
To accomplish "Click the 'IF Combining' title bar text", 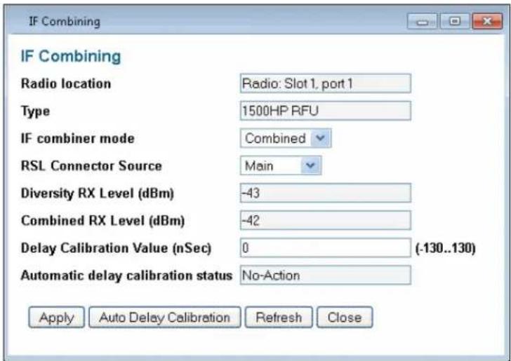I will click(x=65, y=22).
